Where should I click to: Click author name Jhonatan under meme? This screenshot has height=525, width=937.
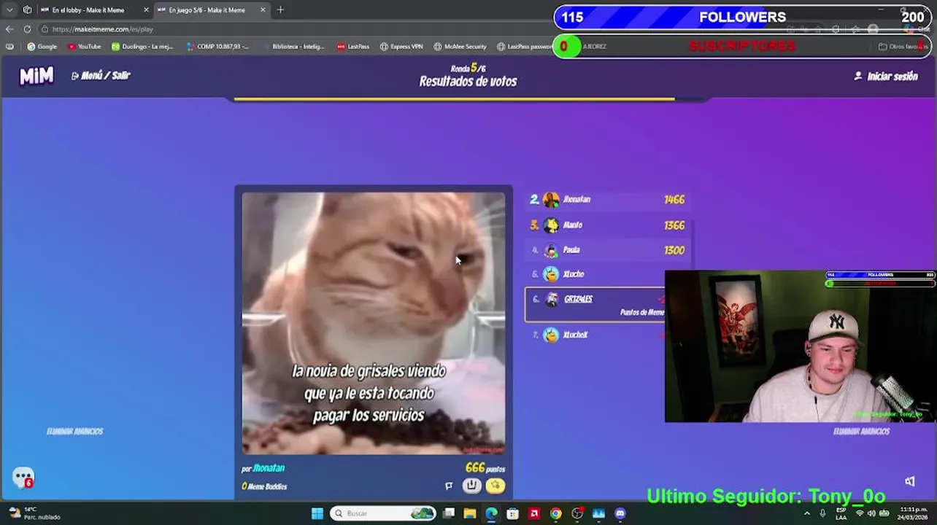[x=269, y=468]
